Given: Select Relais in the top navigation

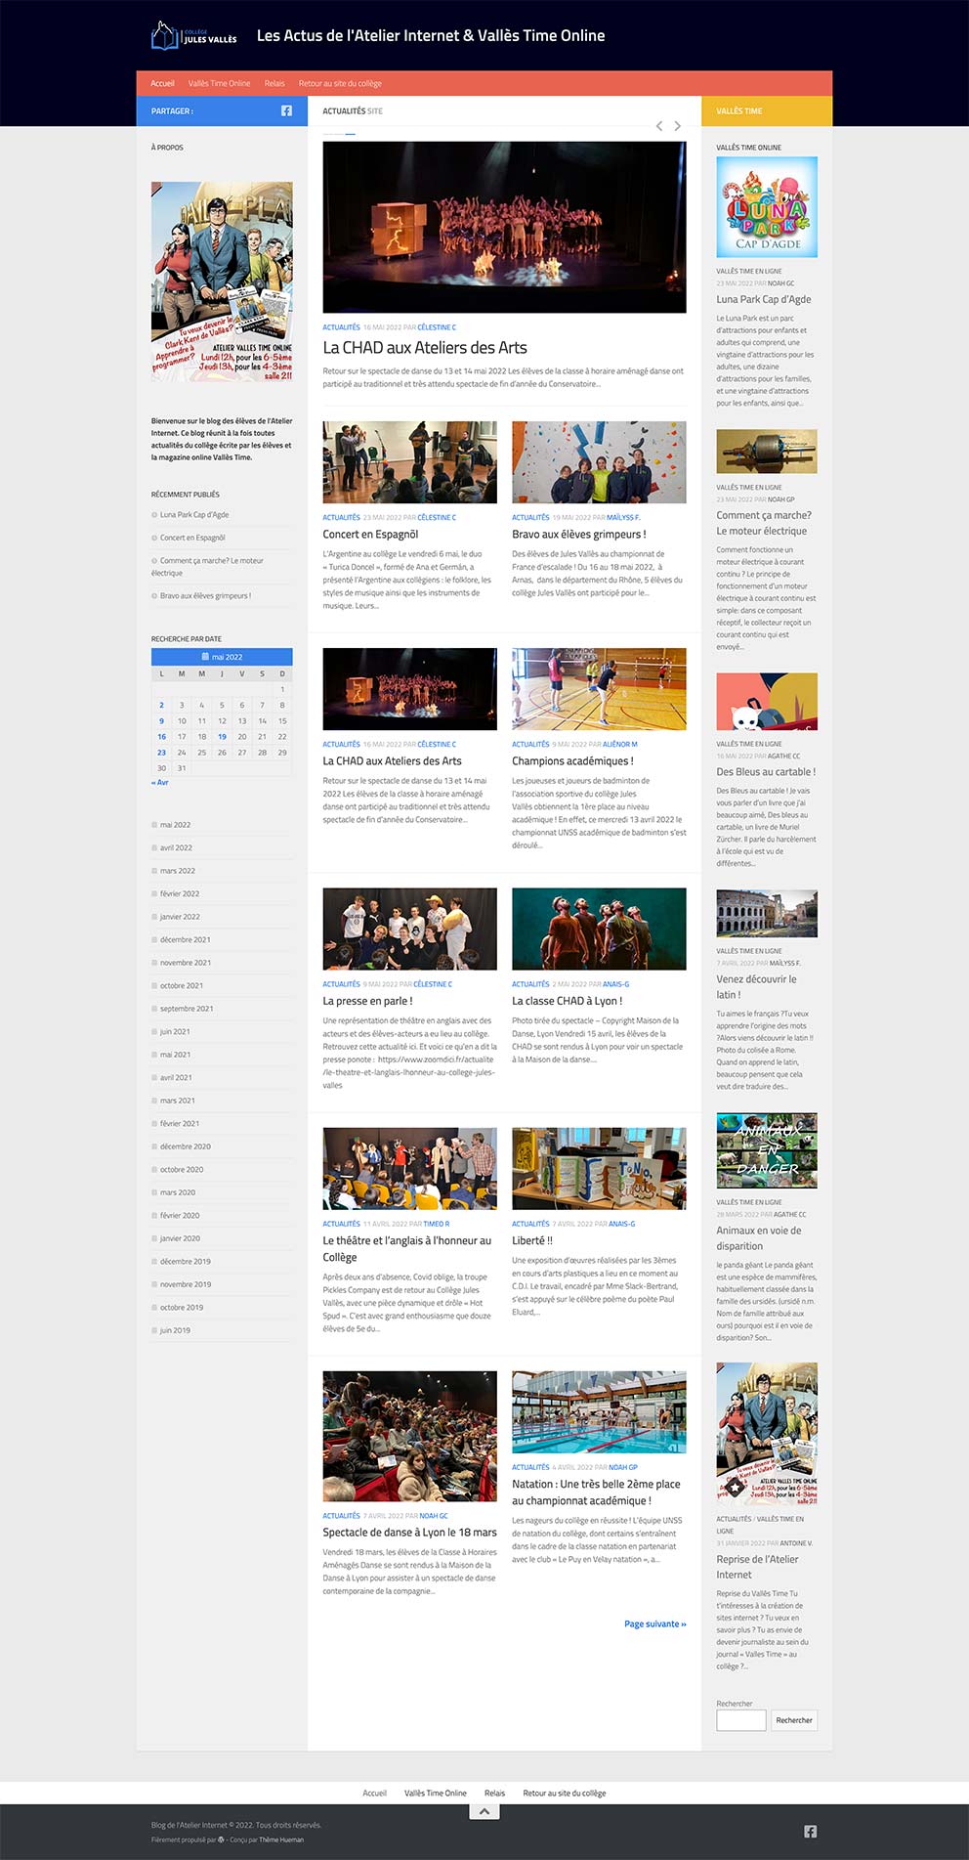Looking at the screenshot, I should [274, 83].
